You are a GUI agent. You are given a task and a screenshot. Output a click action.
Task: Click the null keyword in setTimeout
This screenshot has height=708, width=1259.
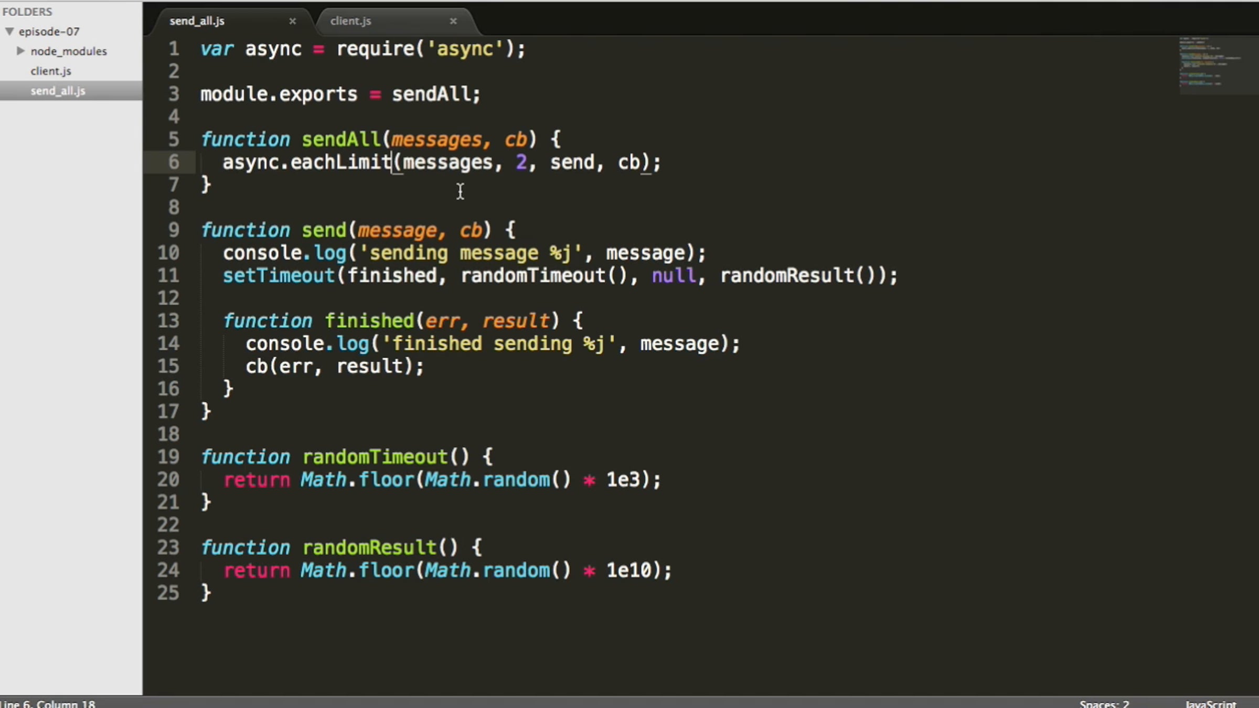674,275
